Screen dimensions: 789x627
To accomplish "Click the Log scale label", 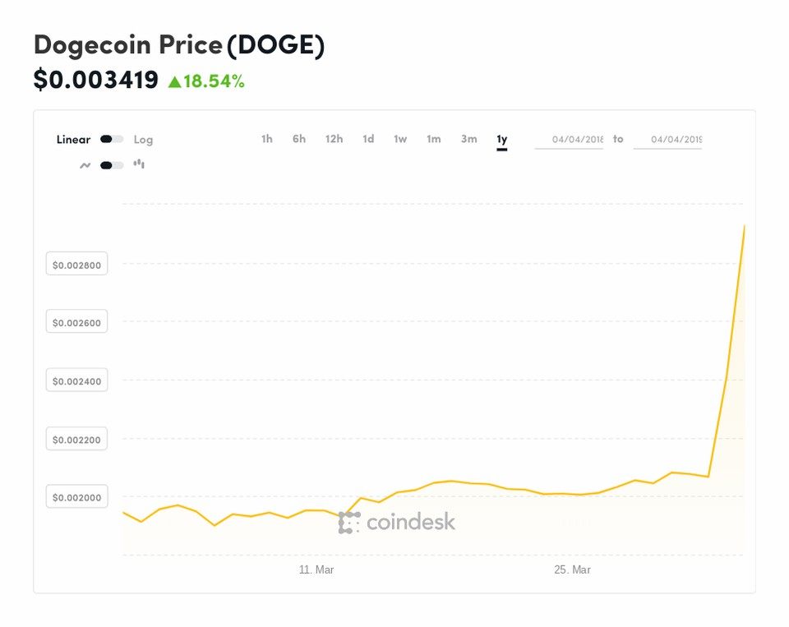I will [x=143, y=140].
